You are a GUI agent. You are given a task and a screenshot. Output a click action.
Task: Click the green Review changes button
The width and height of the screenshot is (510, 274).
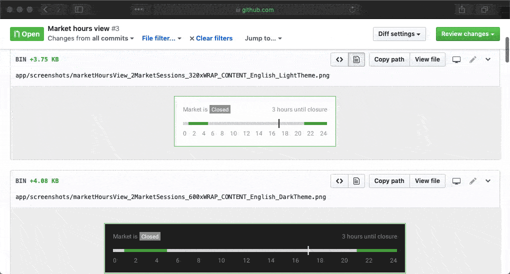coord(467,34)
